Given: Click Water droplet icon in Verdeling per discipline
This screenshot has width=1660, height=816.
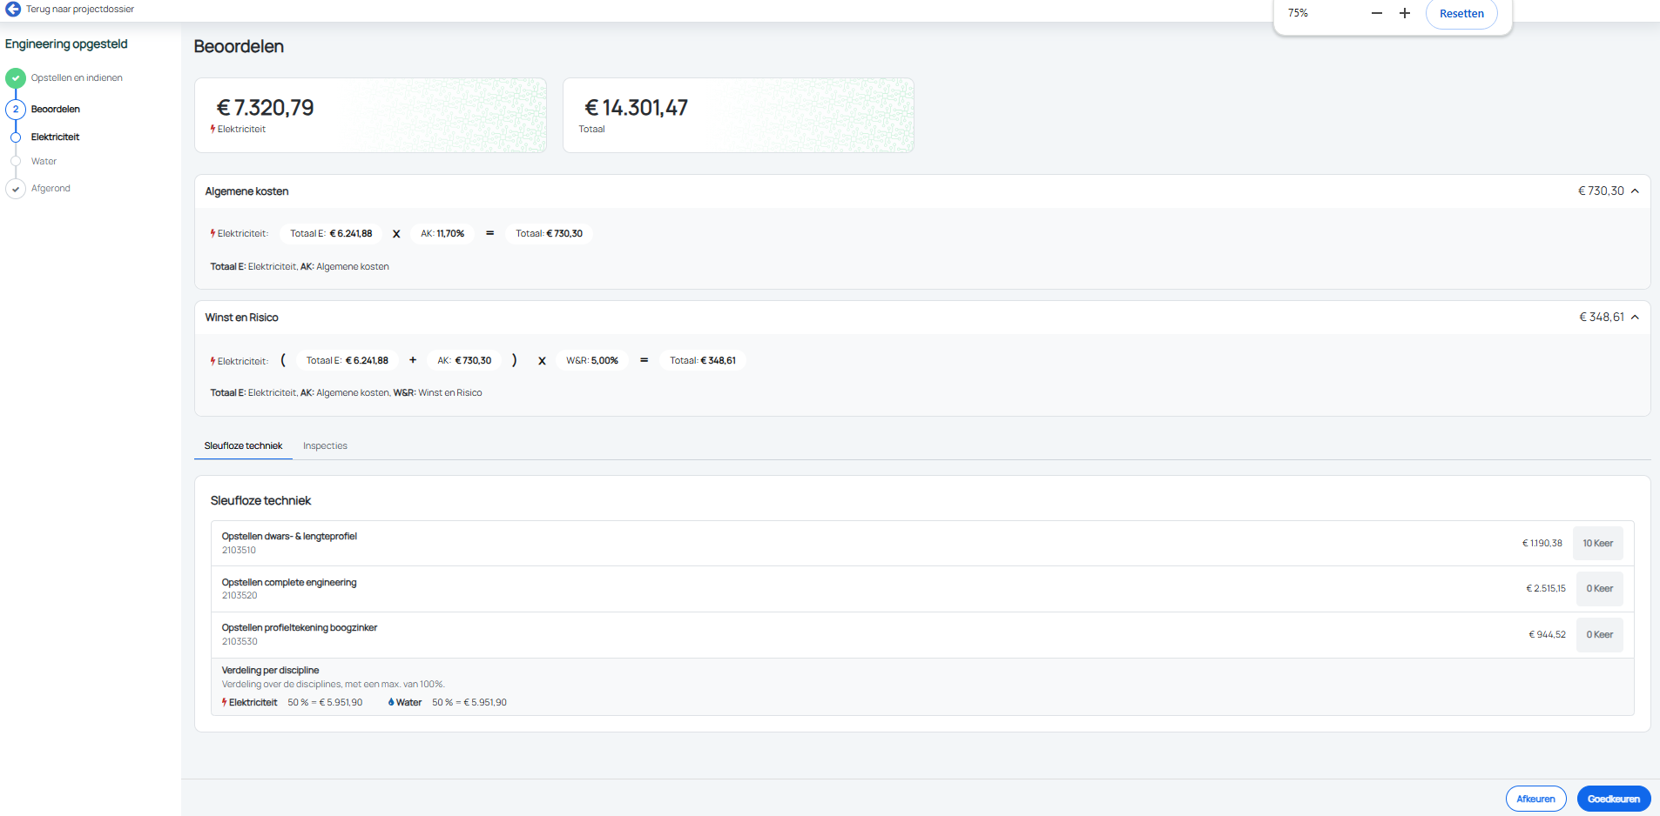Looking at the screenshot, I should pyautogui.click(x=391, y=703).
